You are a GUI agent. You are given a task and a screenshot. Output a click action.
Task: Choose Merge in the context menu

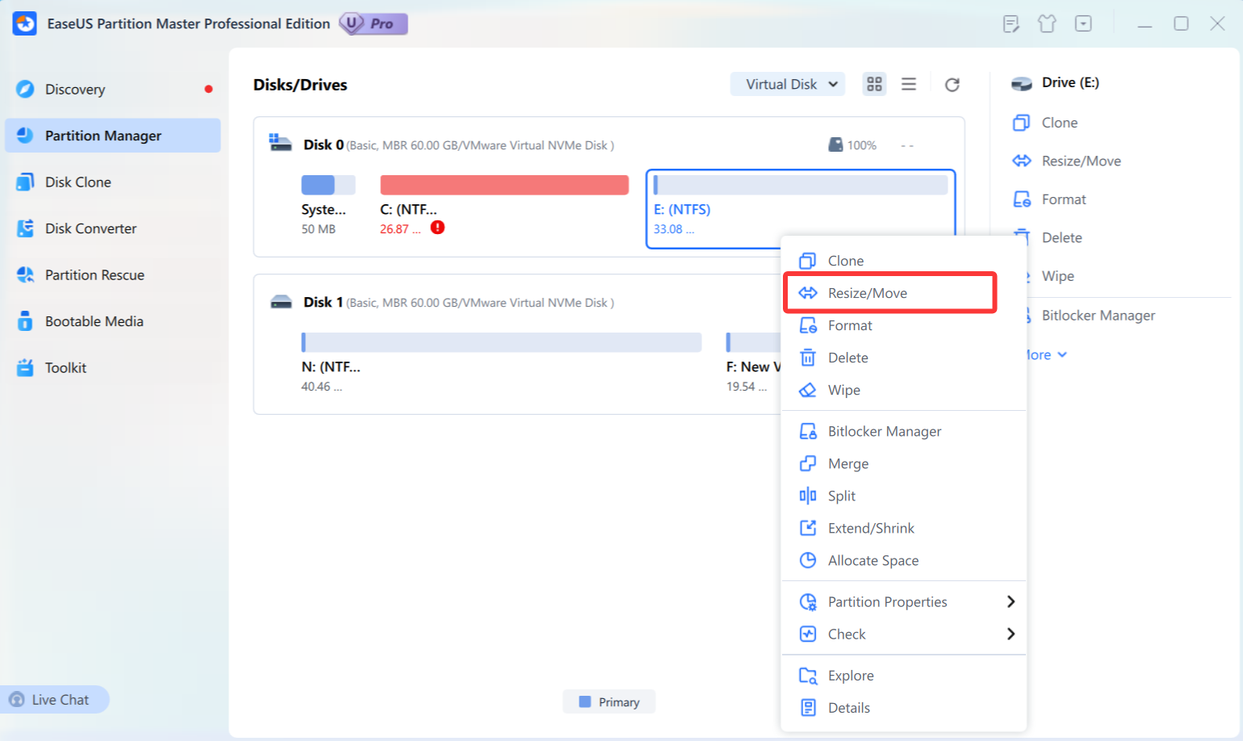(x=904, y=463)
